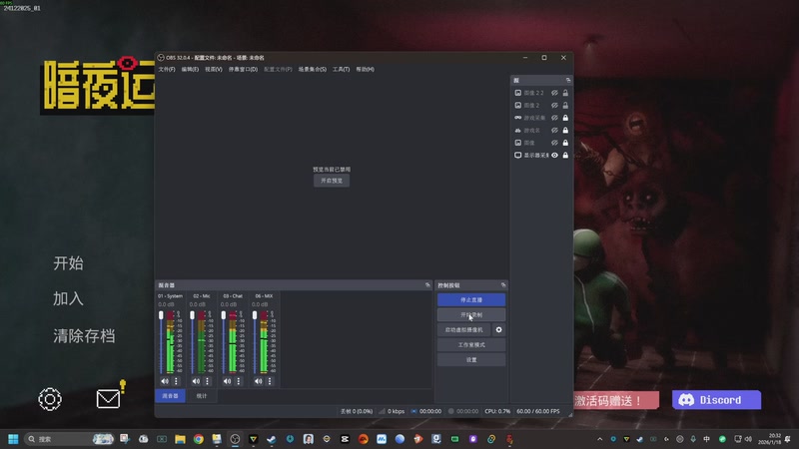Open the Windows Start menu
This screenshot has height=449, width=799.
13,439
